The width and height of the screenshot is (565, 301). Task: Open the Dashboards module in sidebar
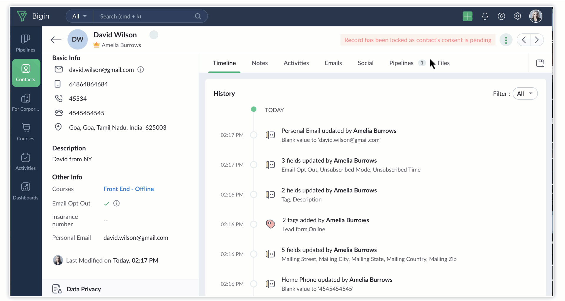pos(26,191)
